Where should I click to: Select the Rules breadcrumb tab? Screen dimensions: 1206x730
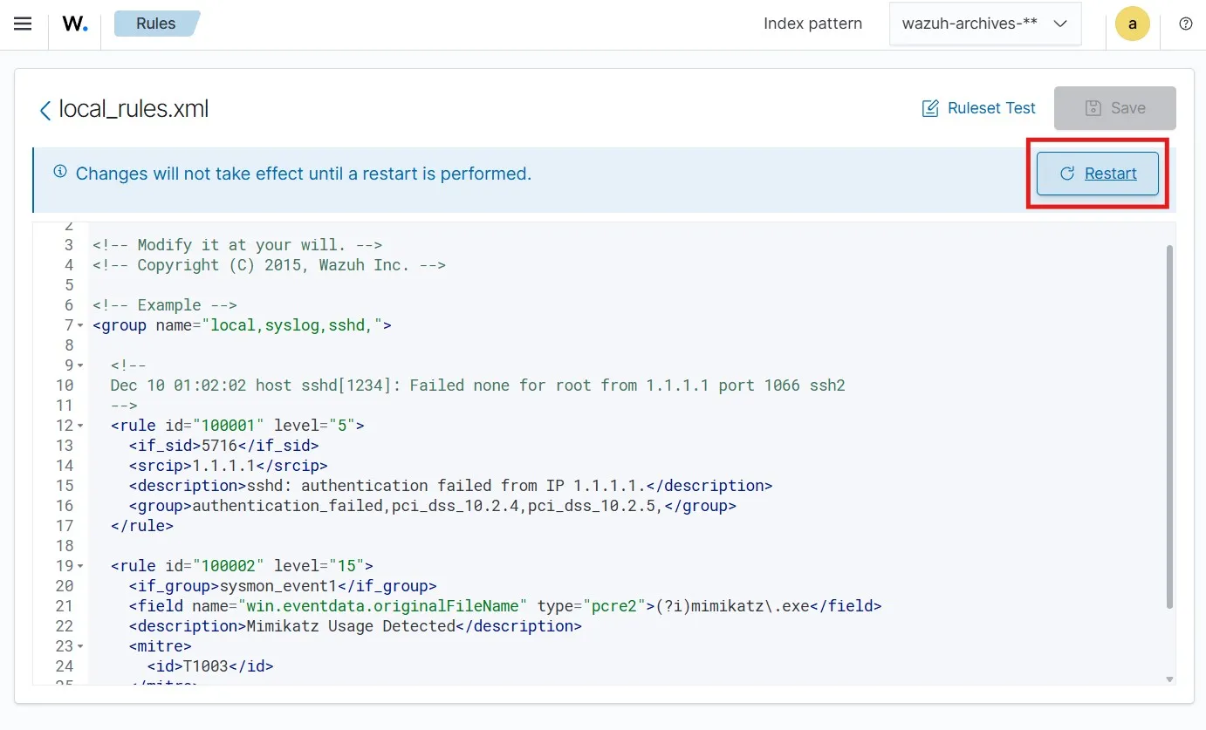[x=156, y=24]
